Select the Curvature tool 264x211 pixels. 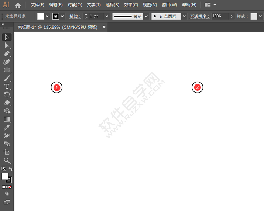[7, 62]
